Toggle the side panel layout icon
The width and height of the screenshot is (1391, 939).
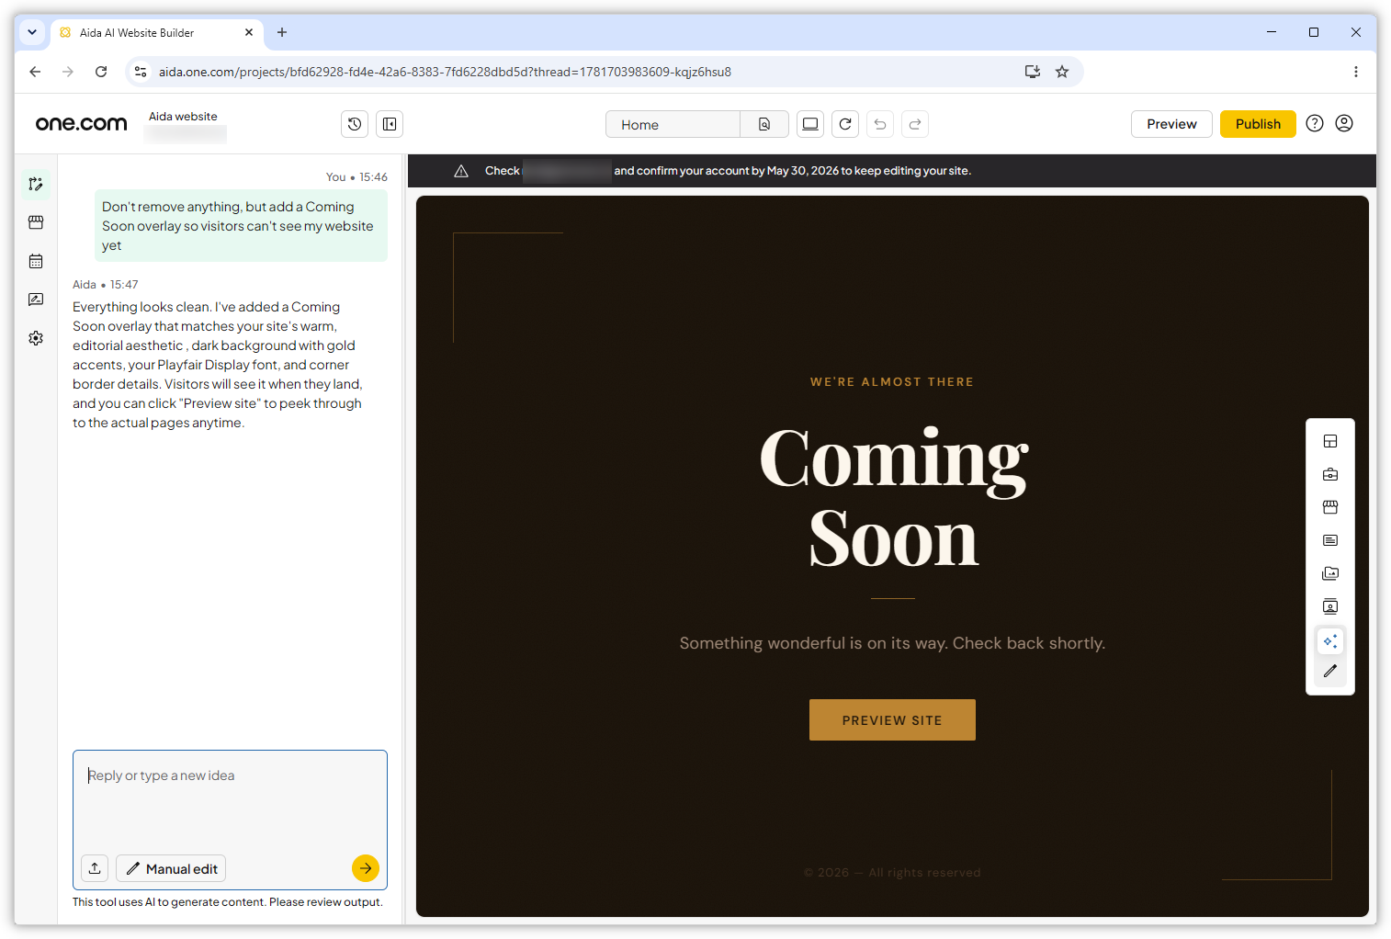pos(390,124)
